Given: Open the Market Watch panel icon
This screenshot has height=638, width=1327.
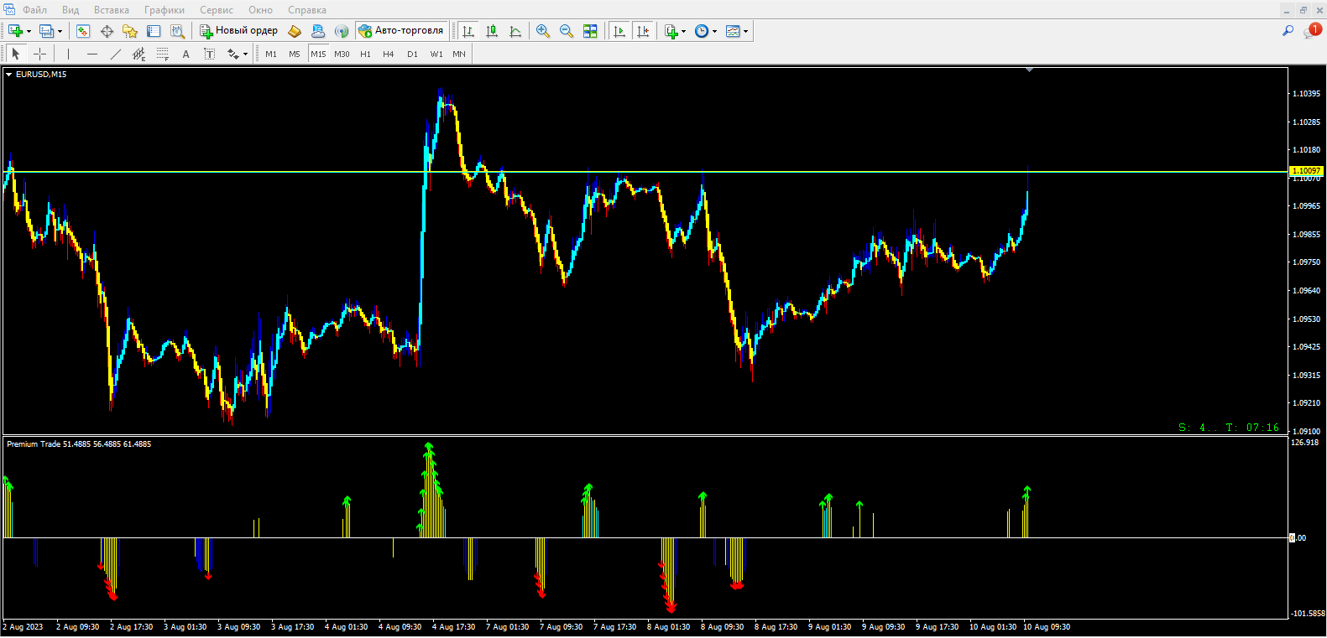Looking at the screenshot, I should (x=83, y=31).
